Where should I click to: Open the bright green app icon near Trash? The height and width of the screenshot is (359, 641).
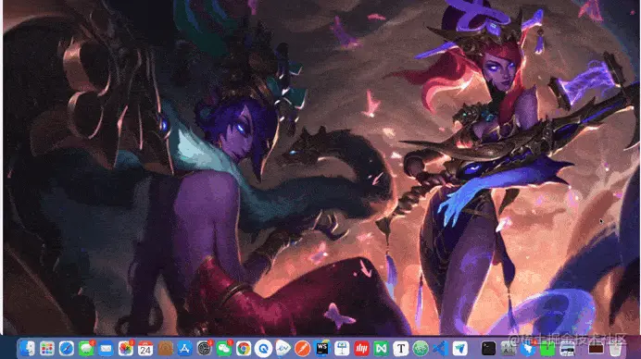[547, 349]
